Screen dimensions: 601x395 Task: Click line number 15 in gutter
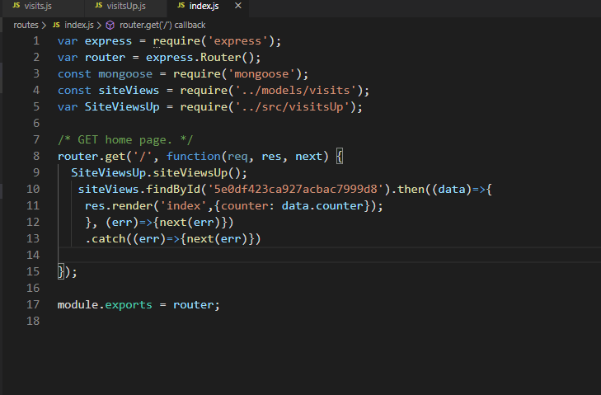coord(33,271)
